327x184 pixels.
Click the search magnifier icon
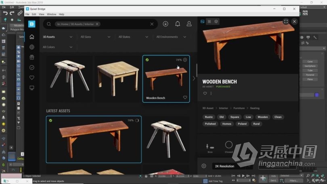tap(49, 24)
